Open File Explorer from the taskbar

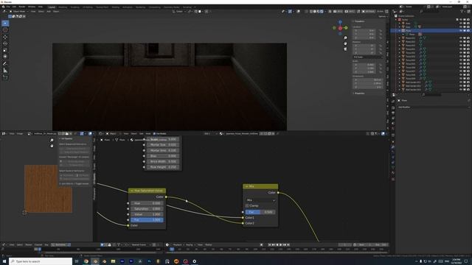coord(113,261)
